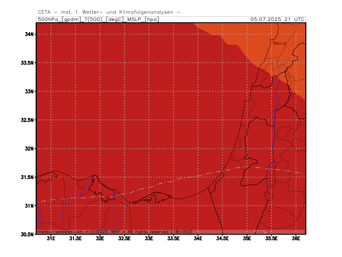This screenshot has width=342, height=257.
Task: Click the 500hPa_[gpdm] parameter title
Action: coord(59,19)
